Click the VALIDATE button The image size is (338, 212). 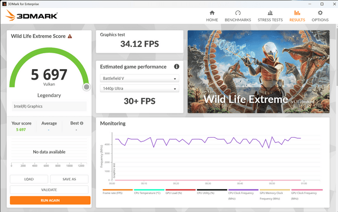[x=49, y=190]
